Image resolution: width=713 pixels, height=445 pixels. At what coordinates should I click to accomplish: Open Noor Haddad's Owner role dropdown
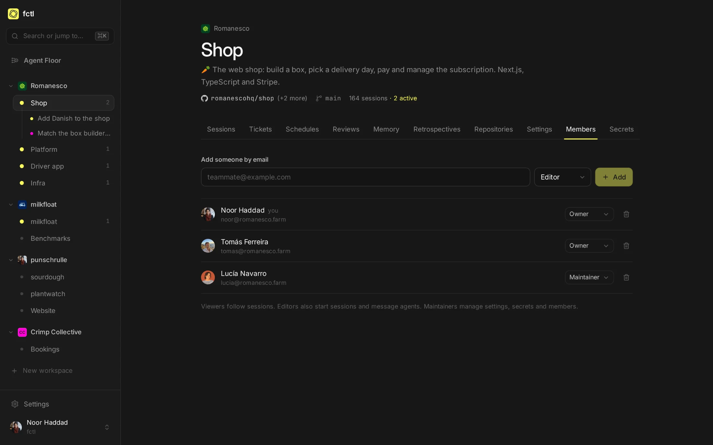click(x=589, y=214)
